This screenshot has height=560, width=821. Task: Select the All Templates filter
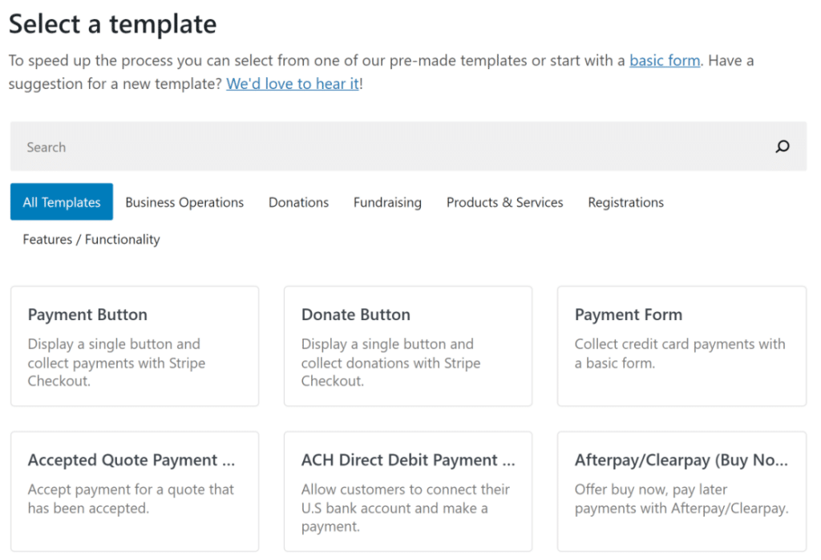click(61, 201)
